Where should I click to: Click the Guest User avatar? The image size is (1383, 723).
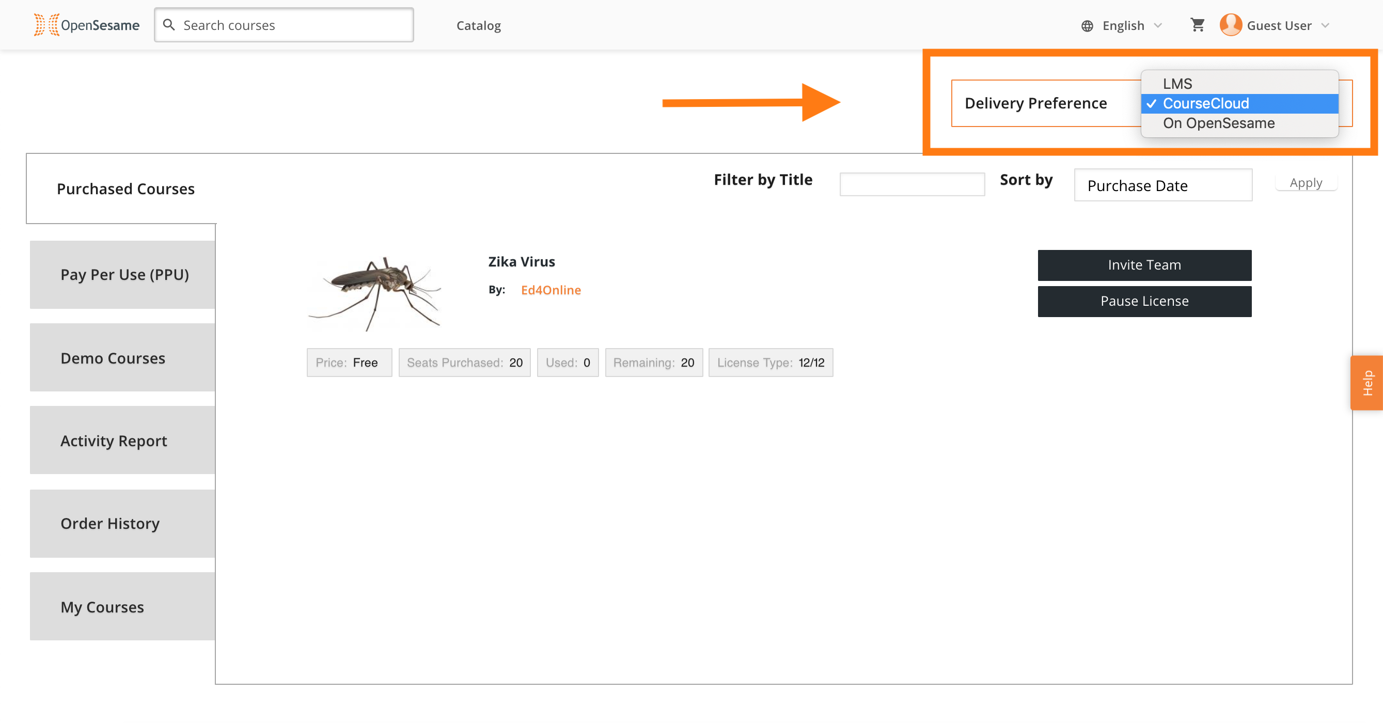tap(1230, 25)
